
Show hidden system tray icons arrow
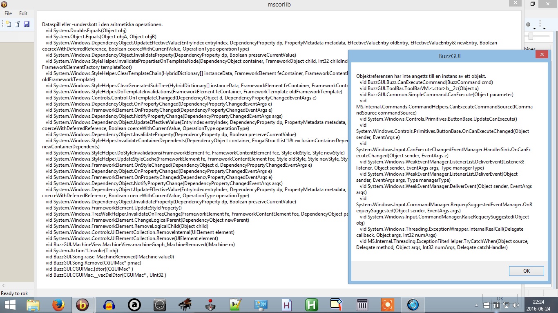click(476, 305)
